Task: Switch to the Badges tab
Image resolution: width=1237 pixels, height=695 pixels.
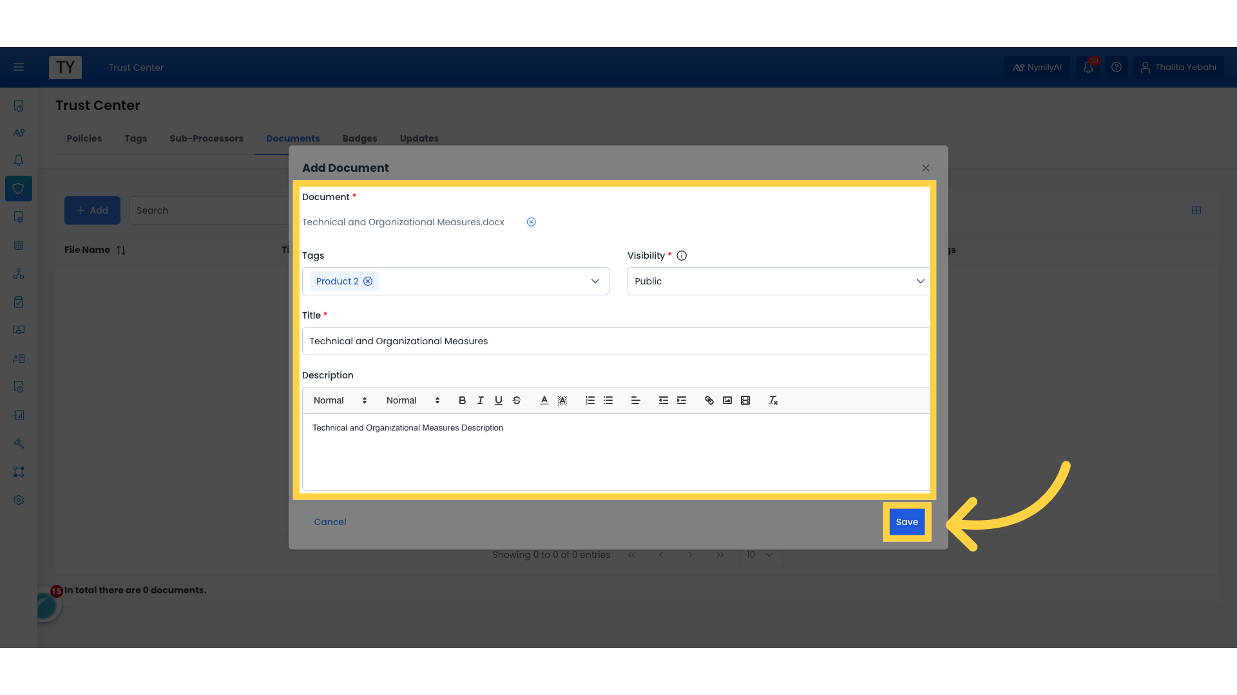Action: pyautogui.click(x=360, y=138)
